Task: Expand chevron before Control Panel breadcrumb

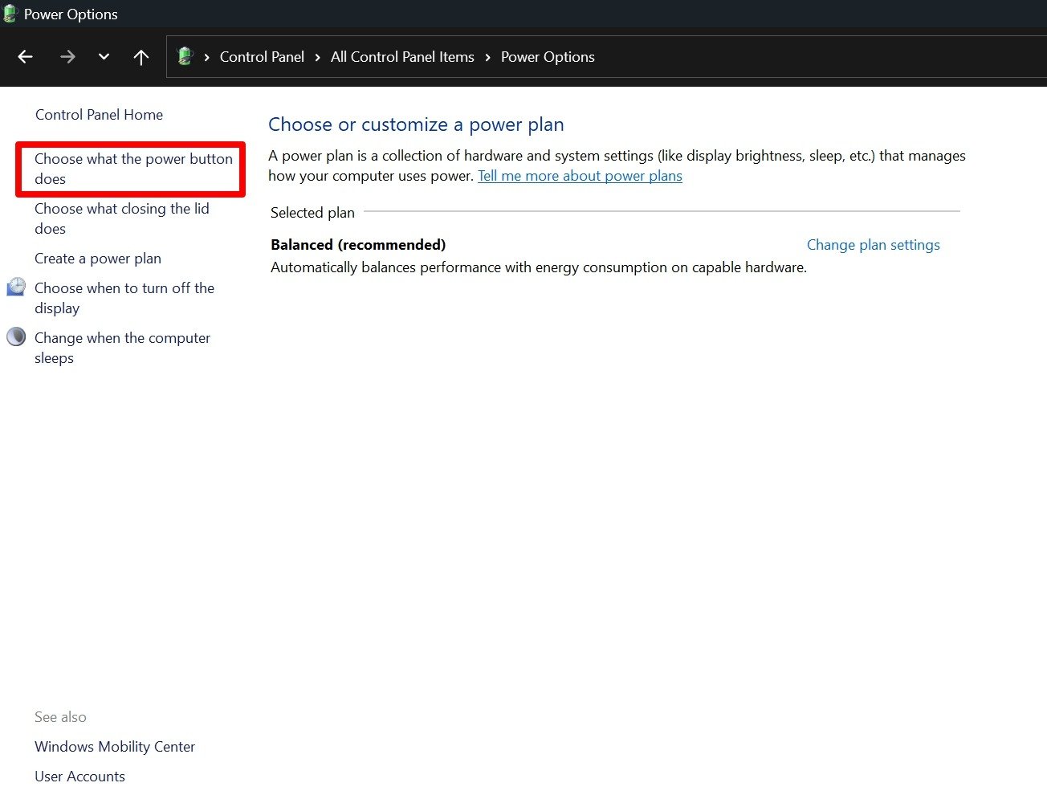Action: point(207,57)
